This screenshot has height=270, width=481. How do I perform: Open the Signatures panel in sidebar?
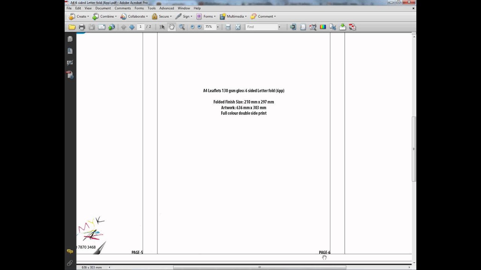pos(70,63)
